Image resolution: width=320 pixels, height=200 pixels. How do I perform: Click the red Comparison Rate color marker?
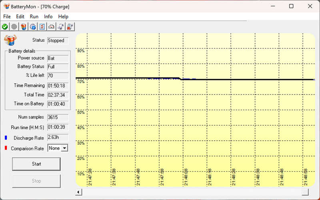[6, 148]
